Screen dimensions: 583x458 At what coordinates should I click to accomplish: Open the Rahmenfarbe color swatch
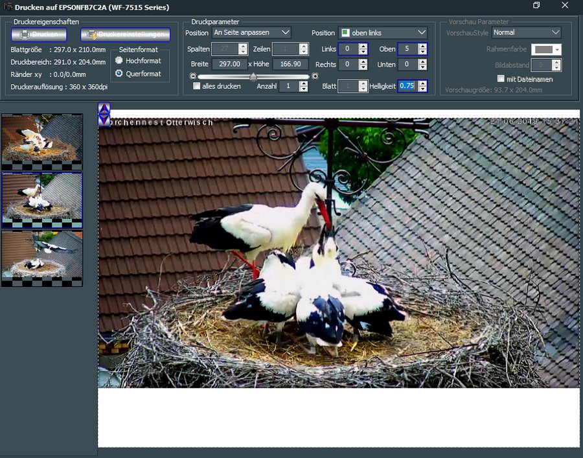(545, 49)
